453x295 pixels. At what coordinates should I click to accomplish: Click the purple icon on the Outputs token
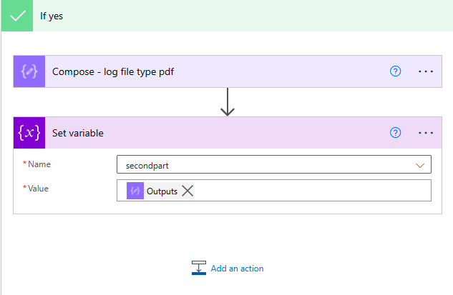(x=135, y=191)
